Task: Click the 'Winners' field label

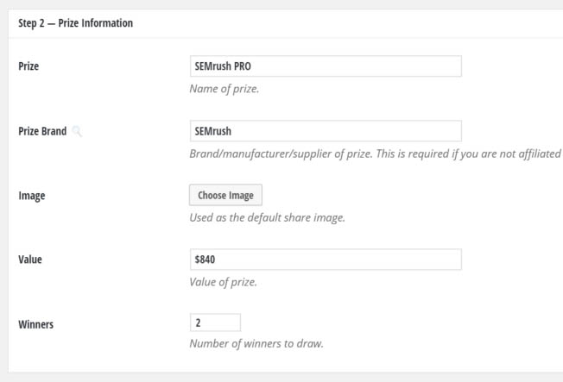Action: (x=36, y=324)
